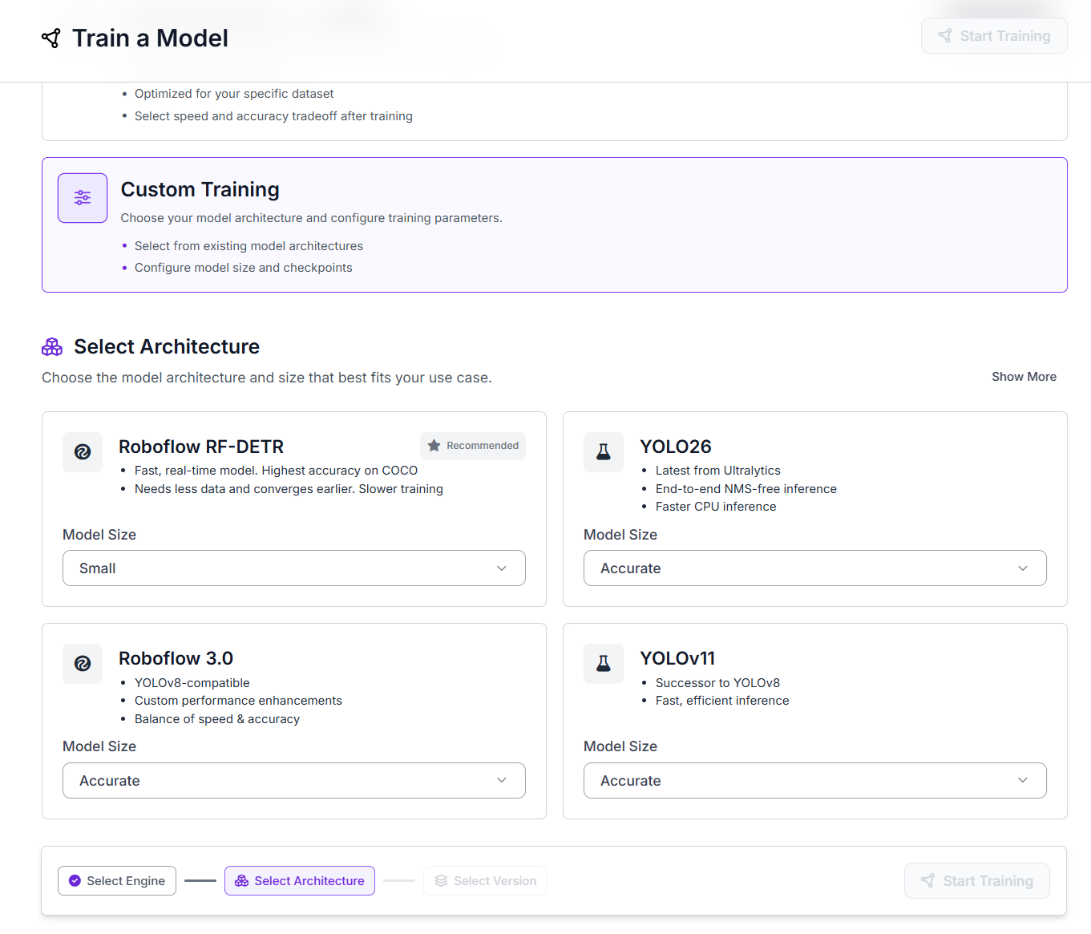1091x934 pixels.
Task: Go to the Select Version step
Action: click(x=485, y=881)
